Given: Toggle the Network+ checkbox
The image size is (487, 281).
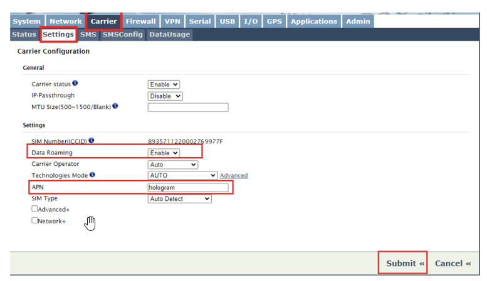Looking at the screenshot, I should click(x=35, y=220).
